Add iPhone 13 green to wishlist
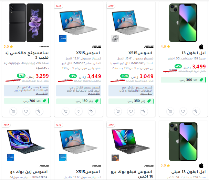Viewport: 209px width, 180px height. tap(183, 111)
